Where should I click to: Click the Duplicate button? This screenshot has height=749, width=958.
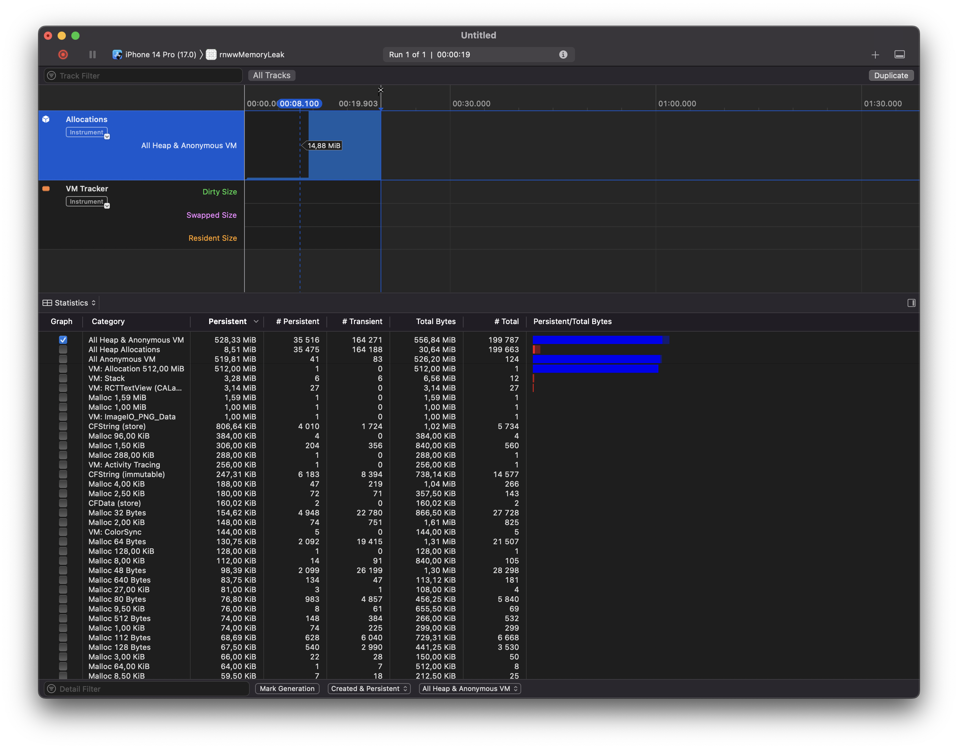point(891,75)
